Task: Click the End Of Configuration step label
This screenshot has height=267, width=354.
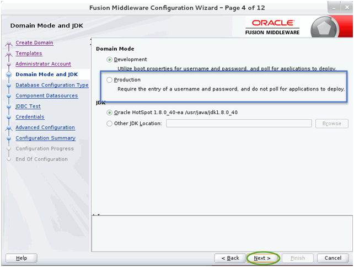Action: pos(41,159)
